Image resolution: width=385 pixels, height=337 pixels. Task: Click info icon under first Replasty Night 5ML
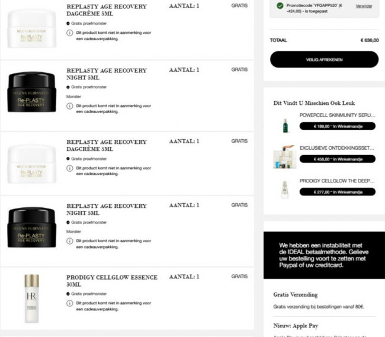pos(70,106)
